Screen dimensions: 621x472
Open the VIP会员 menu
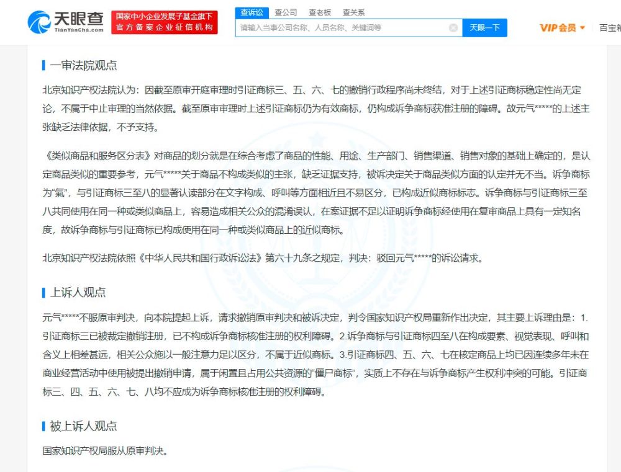tap(562, 28)
